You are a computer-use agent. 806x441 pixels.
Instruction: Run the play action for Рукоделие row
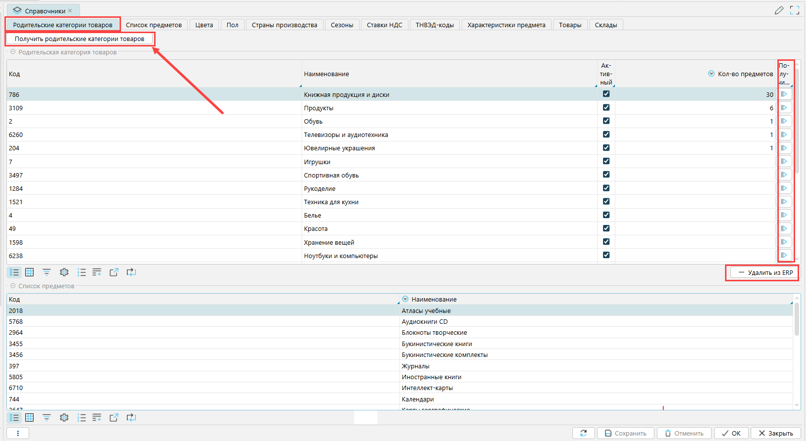tap(784, 188)
